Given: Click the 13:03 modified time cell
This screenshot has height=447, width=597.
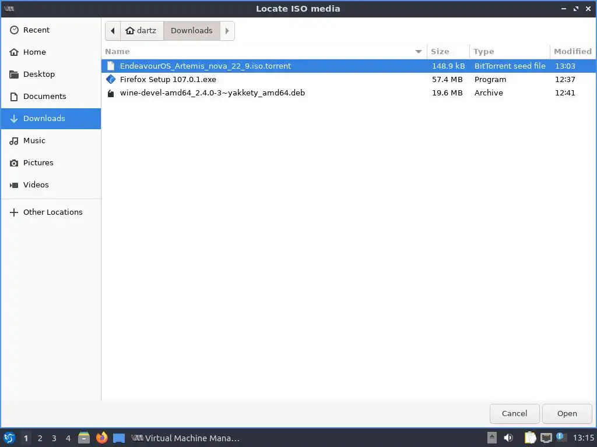Looking at the screenshot, I should (565, 66).
